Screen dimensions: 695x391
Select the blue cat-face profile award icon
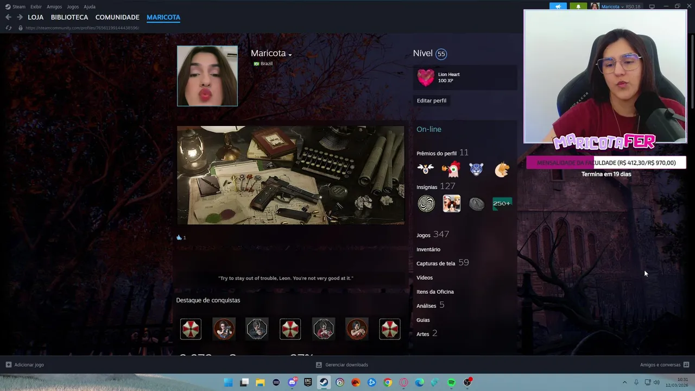[476, 169]
